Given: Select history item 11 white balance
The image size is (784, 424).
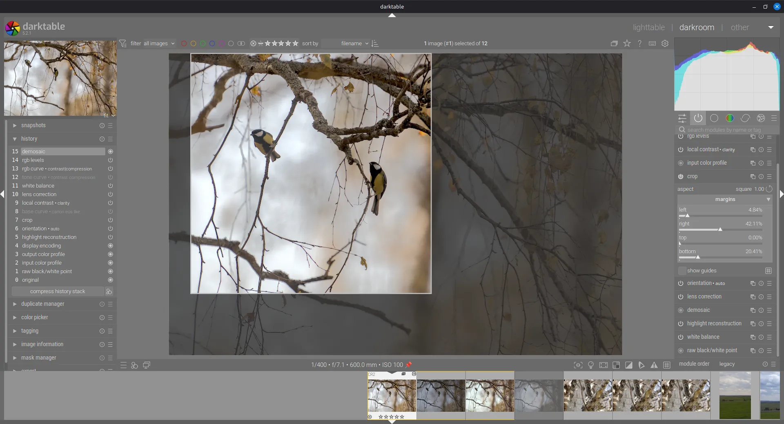Looking at the screenshot, I should (38, 186).
